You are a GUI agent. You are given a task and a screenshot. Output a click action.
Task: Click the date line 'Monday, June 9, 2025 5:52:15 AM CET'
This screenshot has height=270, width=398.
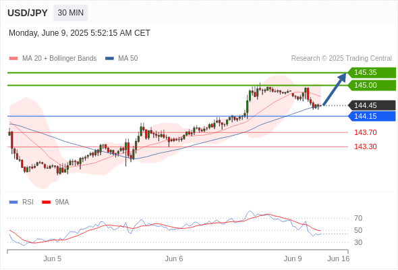80,33
